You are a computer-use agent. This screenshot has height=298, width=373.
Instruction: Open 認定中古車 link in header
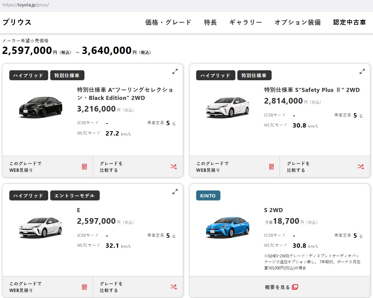pos(349,22)
